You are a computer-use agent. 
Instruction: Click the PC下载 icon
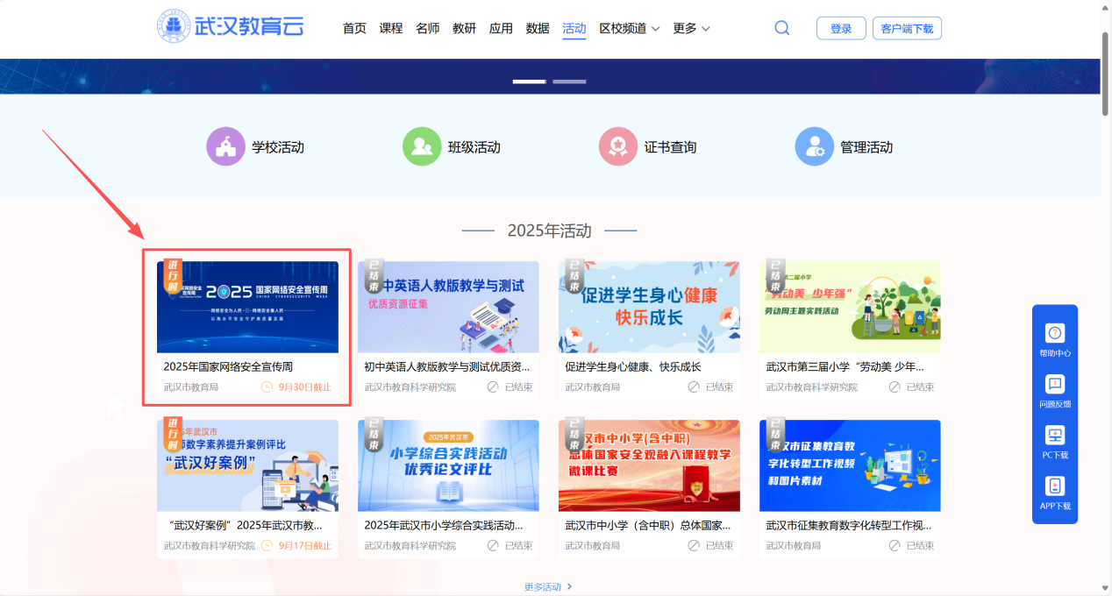(x=1055, y=436)
